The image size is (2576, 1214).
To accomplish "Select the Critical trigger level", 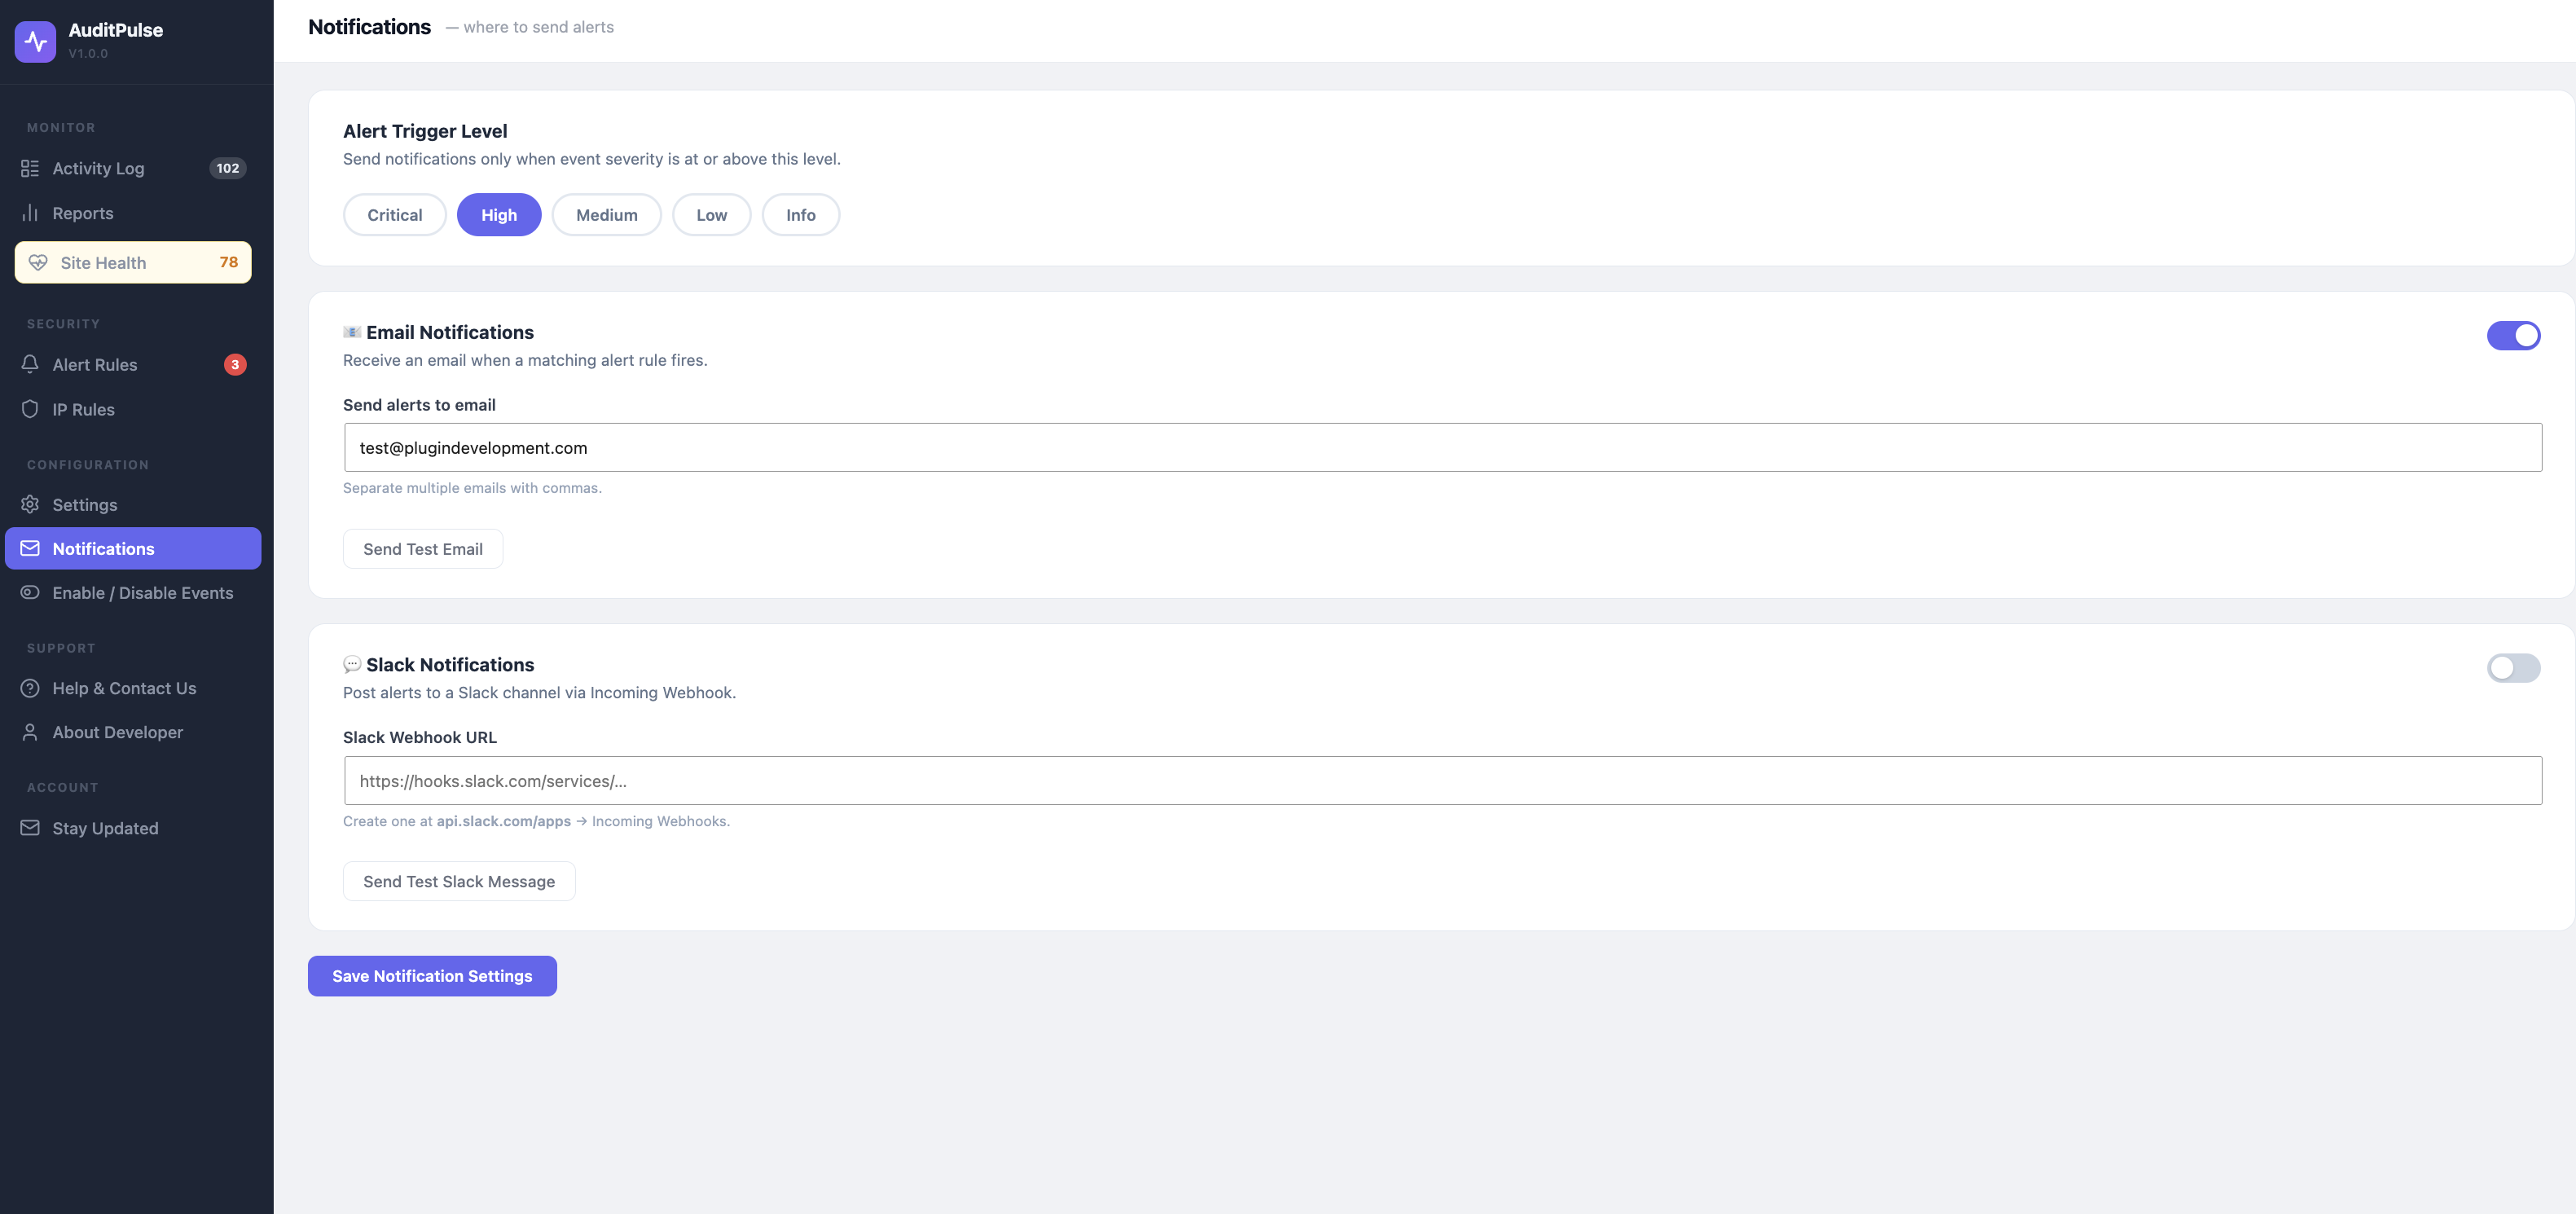I will (395, 215).
